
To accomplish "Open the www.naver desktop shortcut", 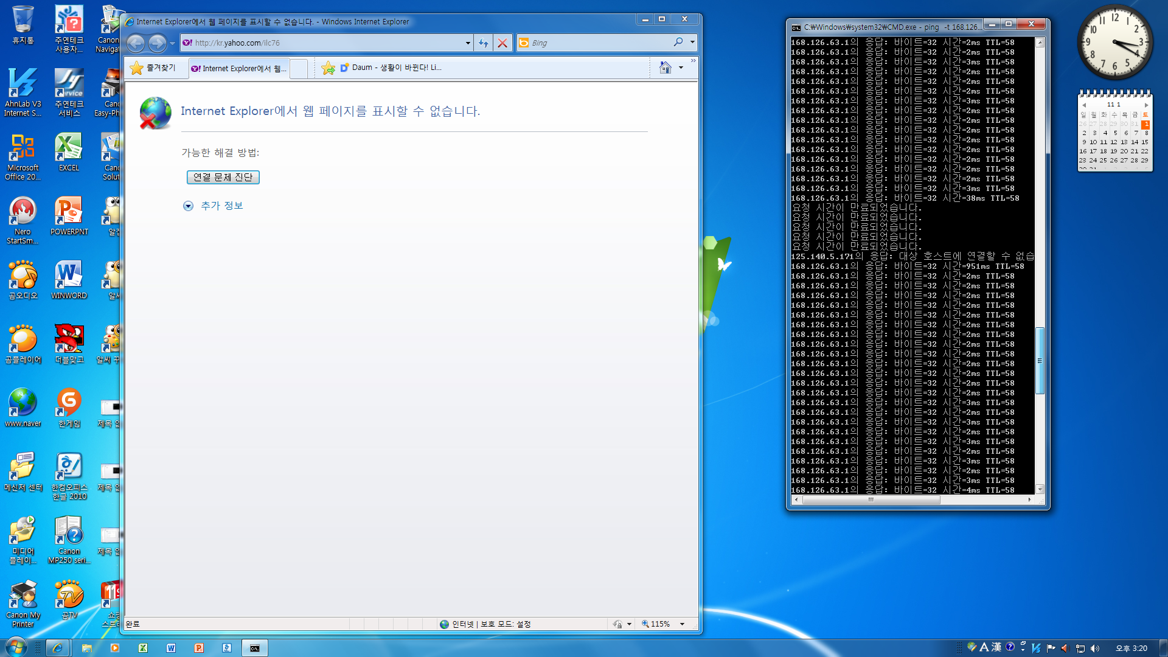I will click(23, 408).
